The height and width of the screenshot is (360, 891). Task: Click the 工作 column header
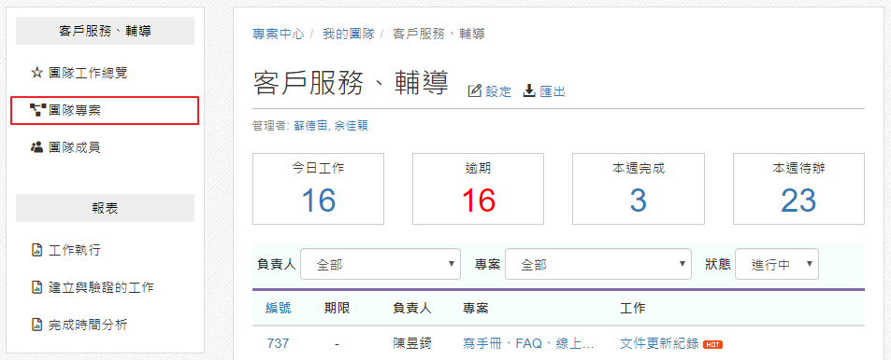click(x=633, y=308)
